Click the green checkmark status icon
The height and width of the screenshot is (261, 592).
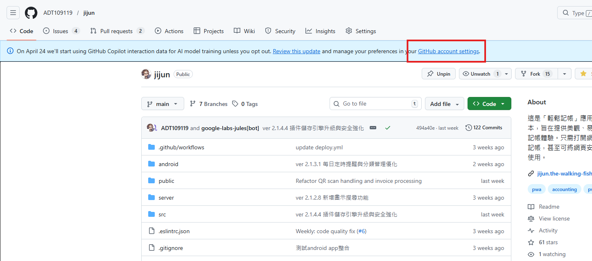click(x=388, y=128)
